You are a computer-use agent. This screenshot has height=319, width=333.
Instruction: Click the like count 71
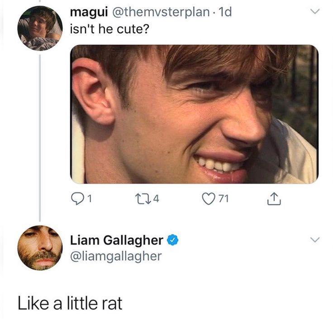[x=224, y=199]
